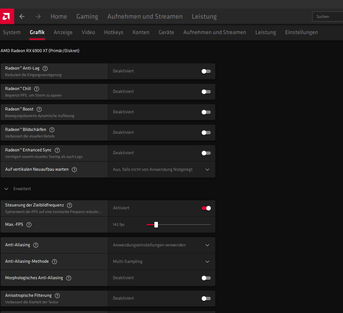Click the Max.-FPS slider handle

click(x=156, y=225)
